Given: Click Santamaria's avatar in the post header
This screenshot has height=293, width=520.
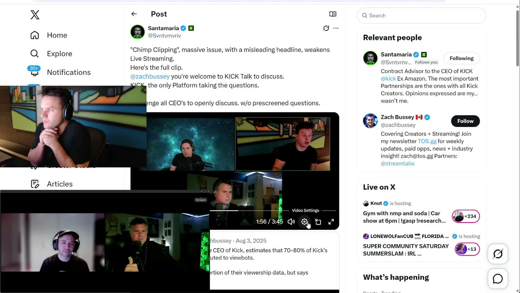Looking at the screenshot, I should (x=138, y=32).
